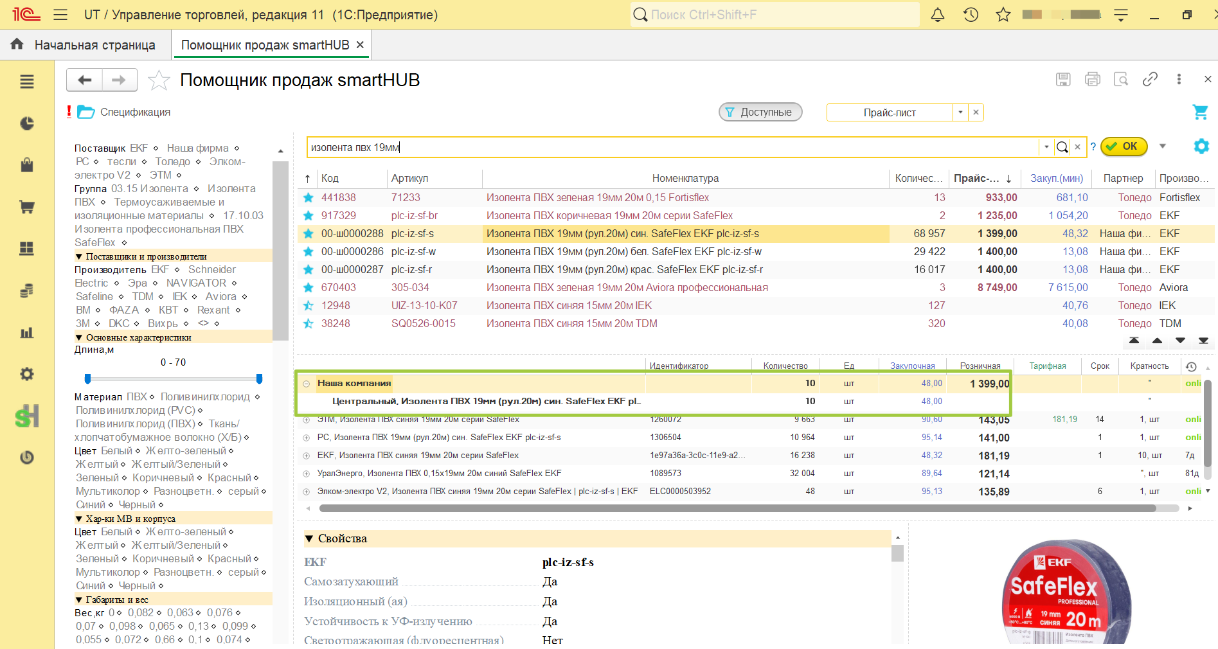
Task: Click the OK search button
Action: tap(1123, 147)
